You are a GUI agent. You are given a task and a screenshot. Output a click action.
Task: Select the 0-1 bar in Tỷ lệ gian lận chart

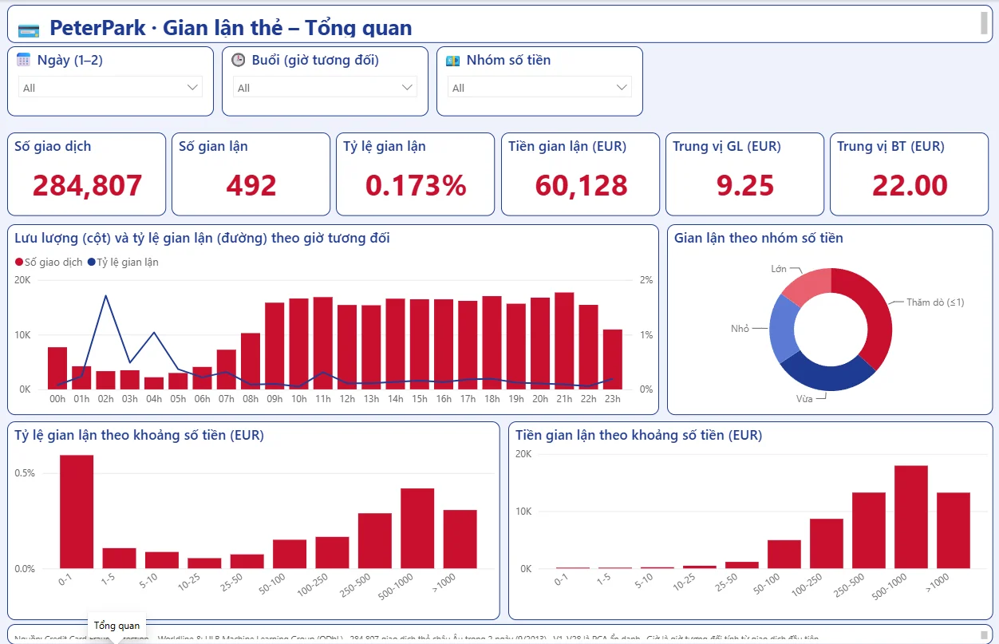[x=77, y=512]
